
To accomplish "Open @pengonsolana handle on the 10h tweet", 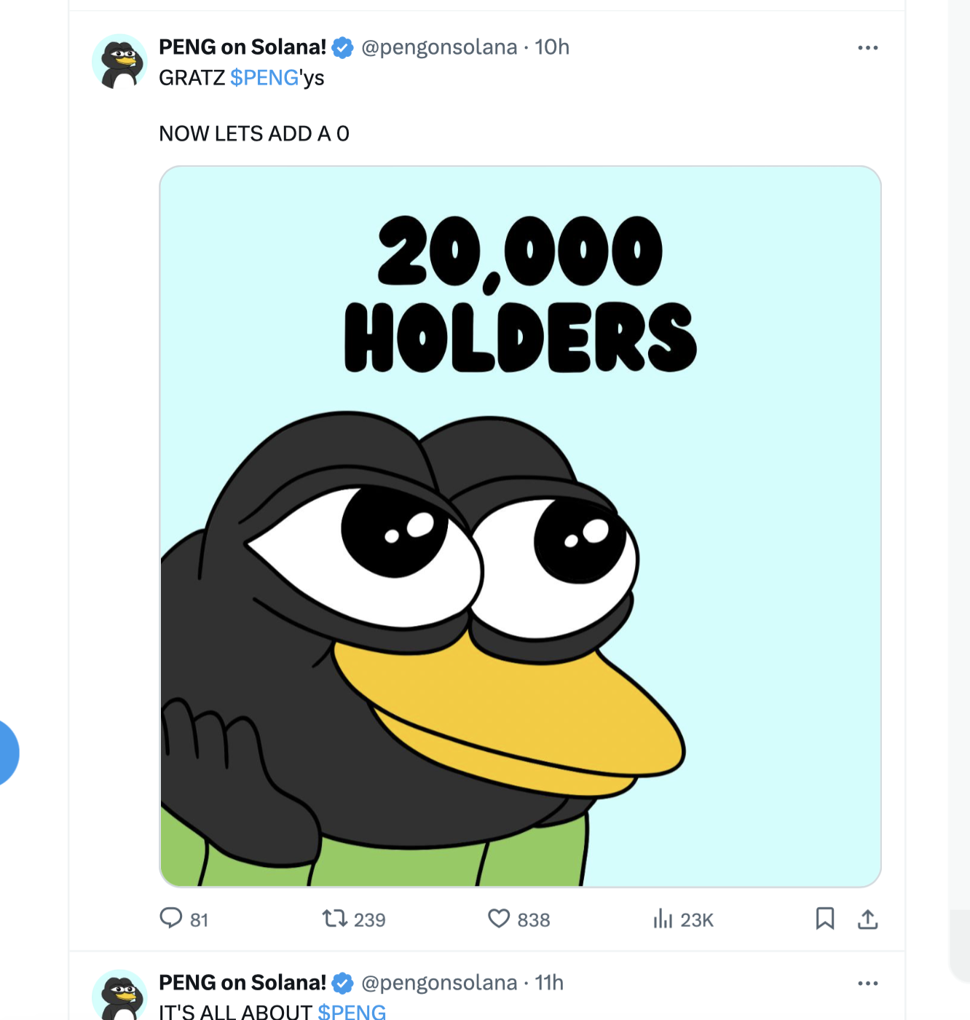I will [x=439, y=47].
